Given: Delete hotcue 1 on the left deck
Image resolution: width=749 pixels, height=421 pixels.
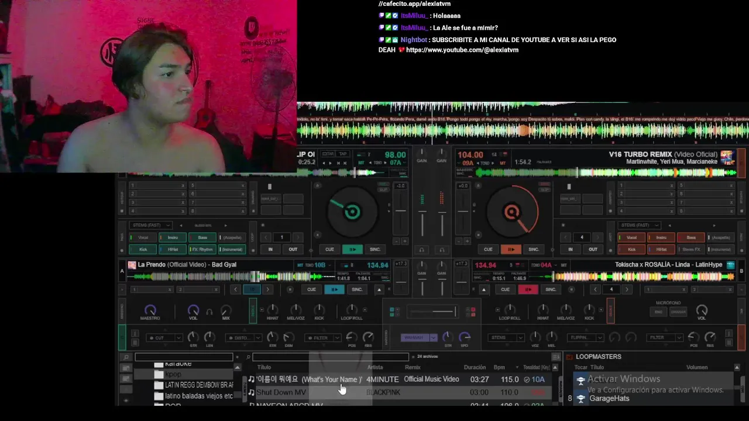Looking at the screenshot, I should coord(183,186).
